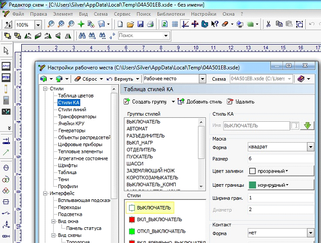Click the Save (floppy disk) toolbar icon
Image resolution: width=321 pixels, height=243 pixels.
140,24
